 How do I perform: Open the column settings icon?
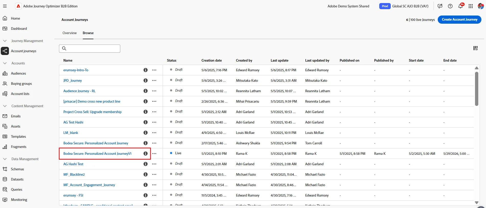coord(476,48)
